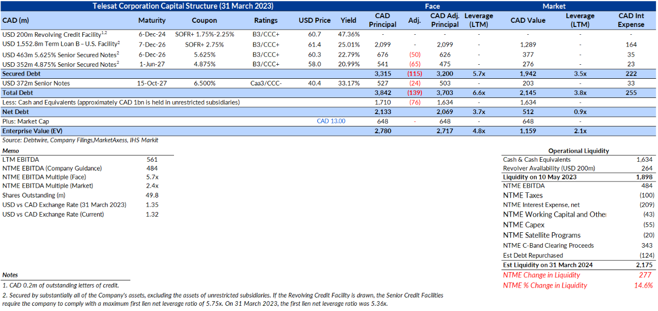Click the "Ratings" column header

266,21
